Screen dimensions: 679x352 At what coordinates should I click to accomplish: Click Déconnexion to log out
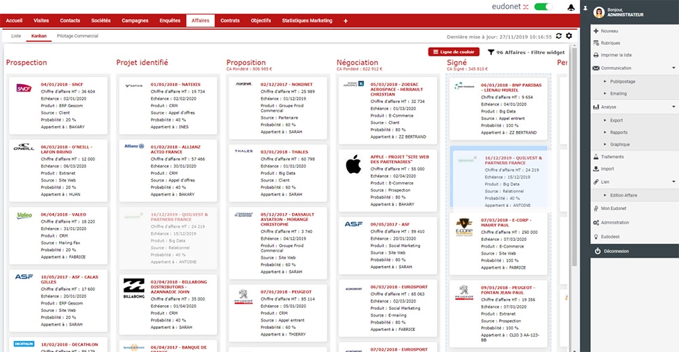617,251
